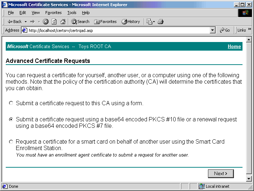Screen dimensions: 254x191
Task: Open the Forward history dropdown arrow
Action: pos(39,22)
